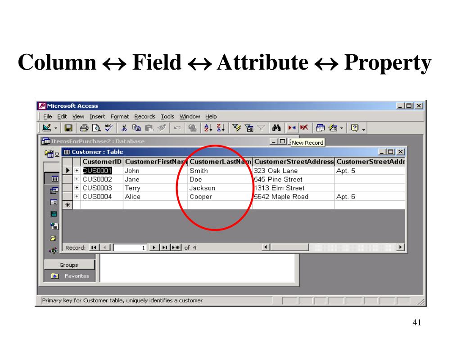Select the Queries object in database sidebar
The height and width of the screenshot is (345, 461).
[x=54, y=190]
